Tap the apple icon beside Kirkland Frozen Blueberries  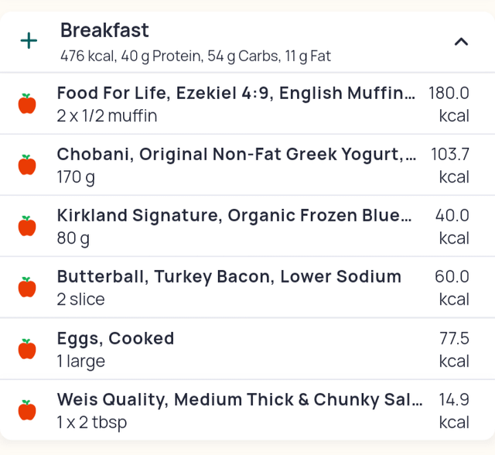point(27,226)
